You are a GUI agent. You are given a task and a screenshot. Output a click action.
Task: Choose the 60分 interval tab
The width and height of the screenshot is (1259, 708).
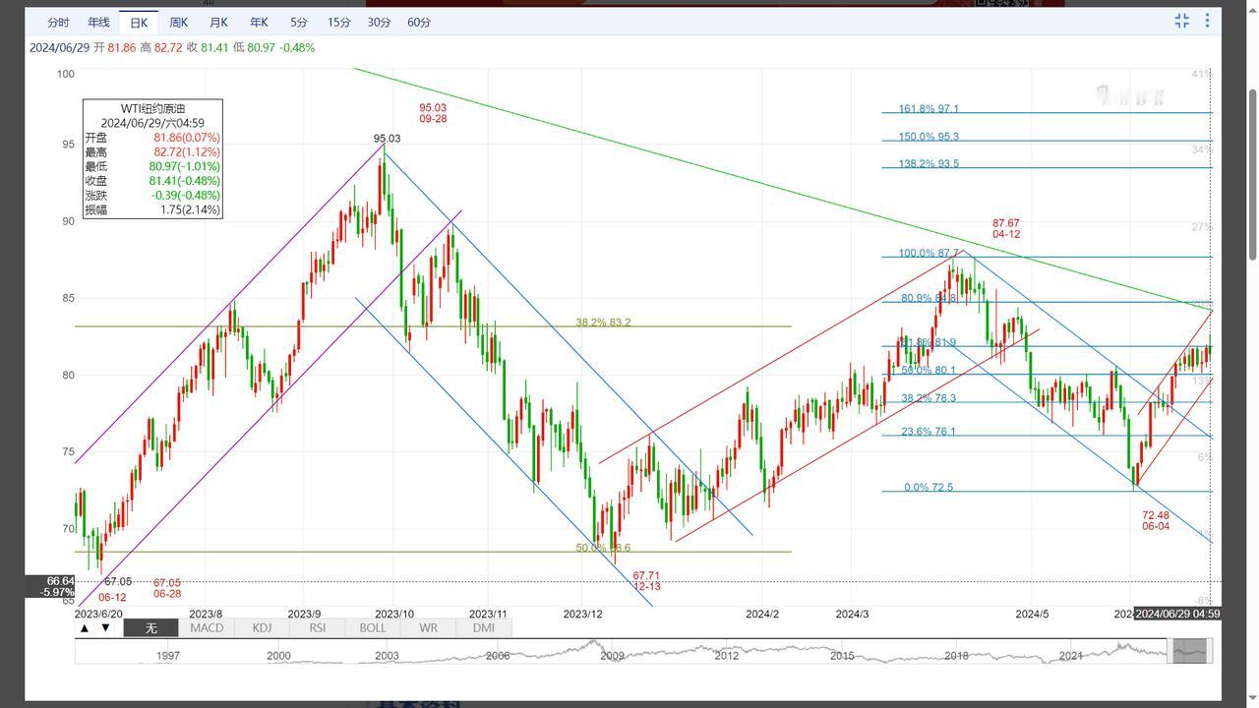click(x=419, y=22)
